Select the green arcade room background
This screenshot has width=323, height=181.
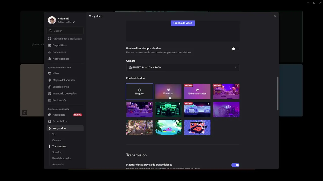point(168,110)
